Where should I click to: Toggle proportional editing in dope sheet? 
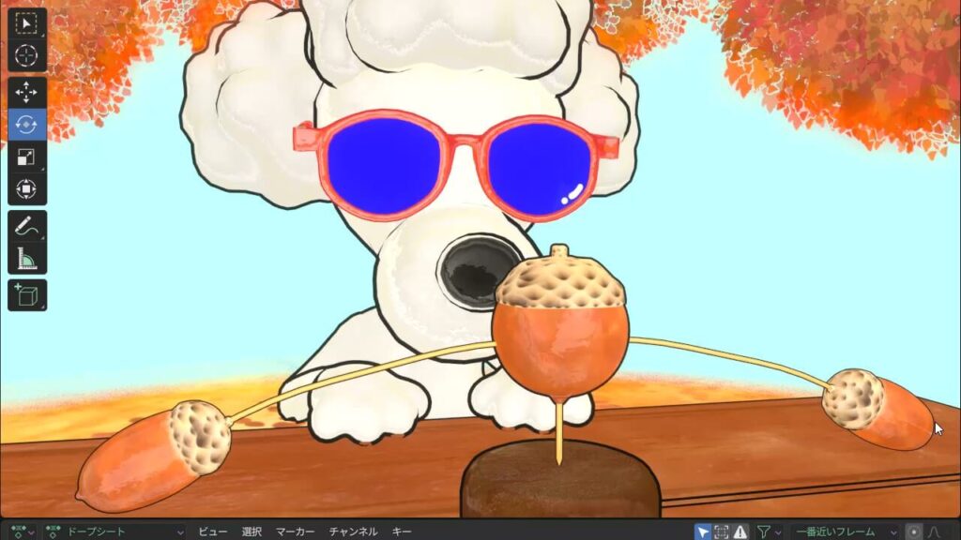pyautogui.click(x=913, y=532)
